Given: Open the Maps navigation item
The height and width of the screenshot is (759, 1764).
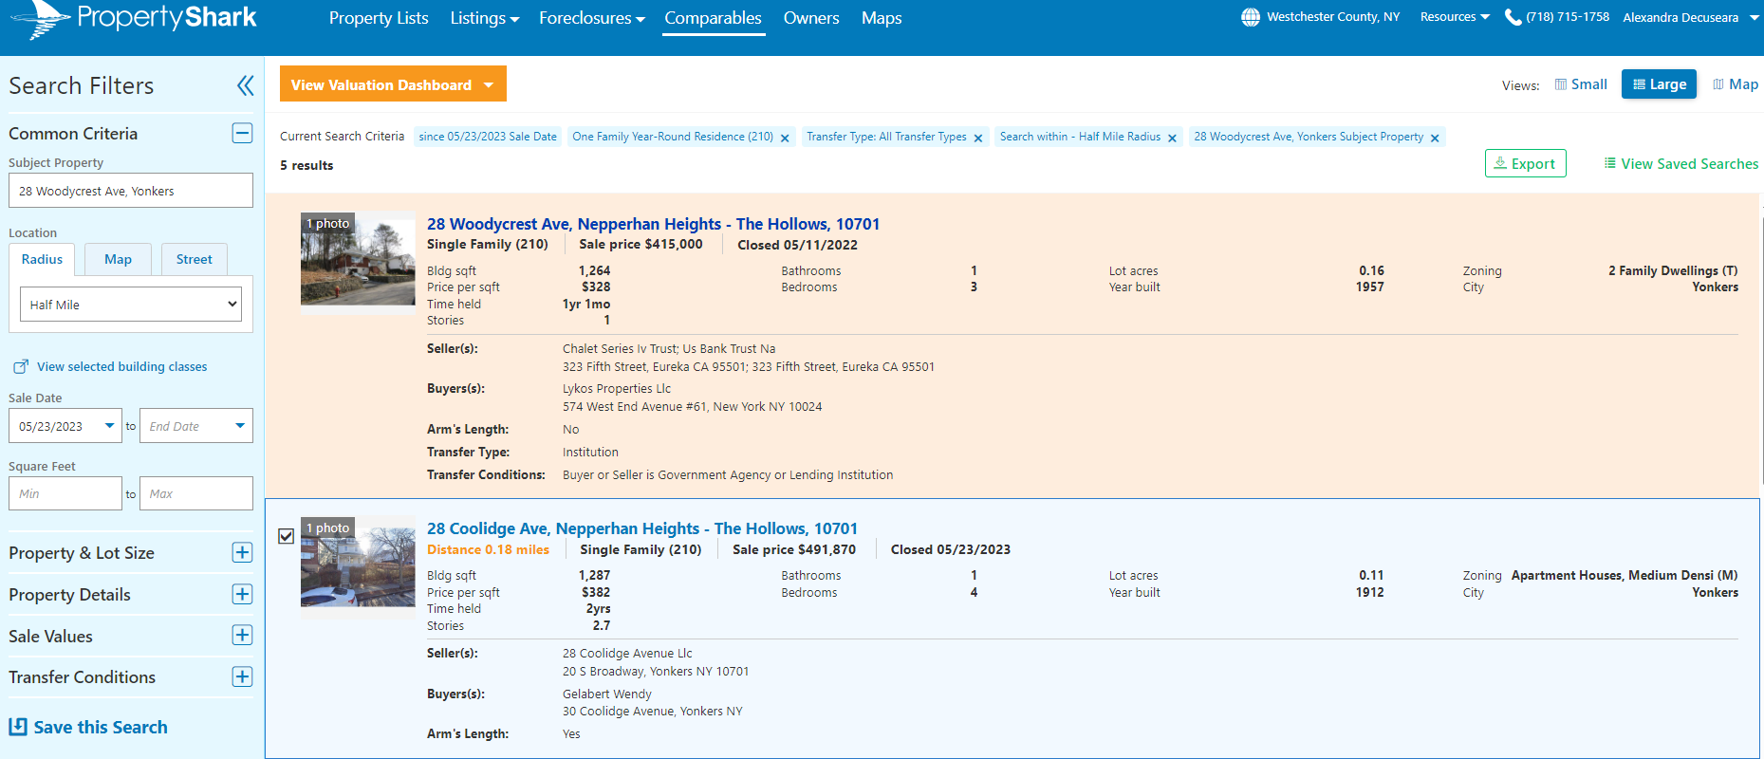Looking at the screenshot, I should click(882, 18).
